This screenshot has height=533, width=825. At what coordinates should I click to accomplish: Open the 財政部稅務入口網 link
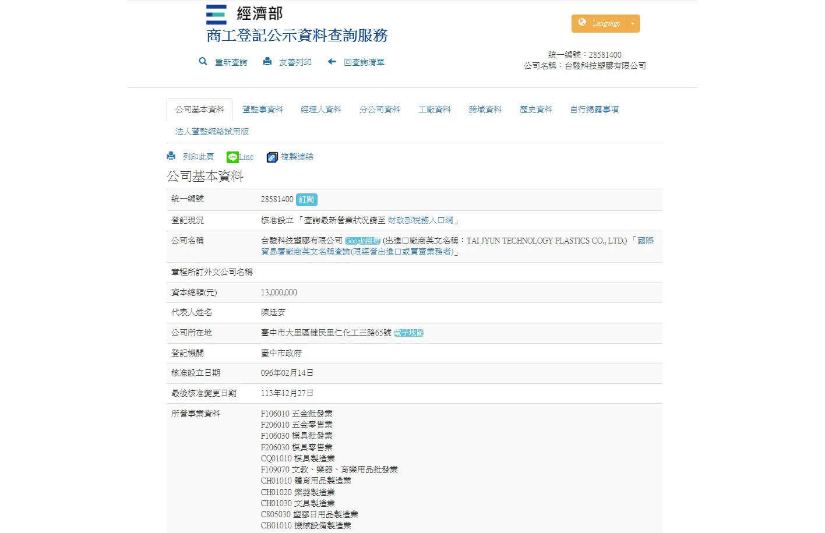click(421, 220)
